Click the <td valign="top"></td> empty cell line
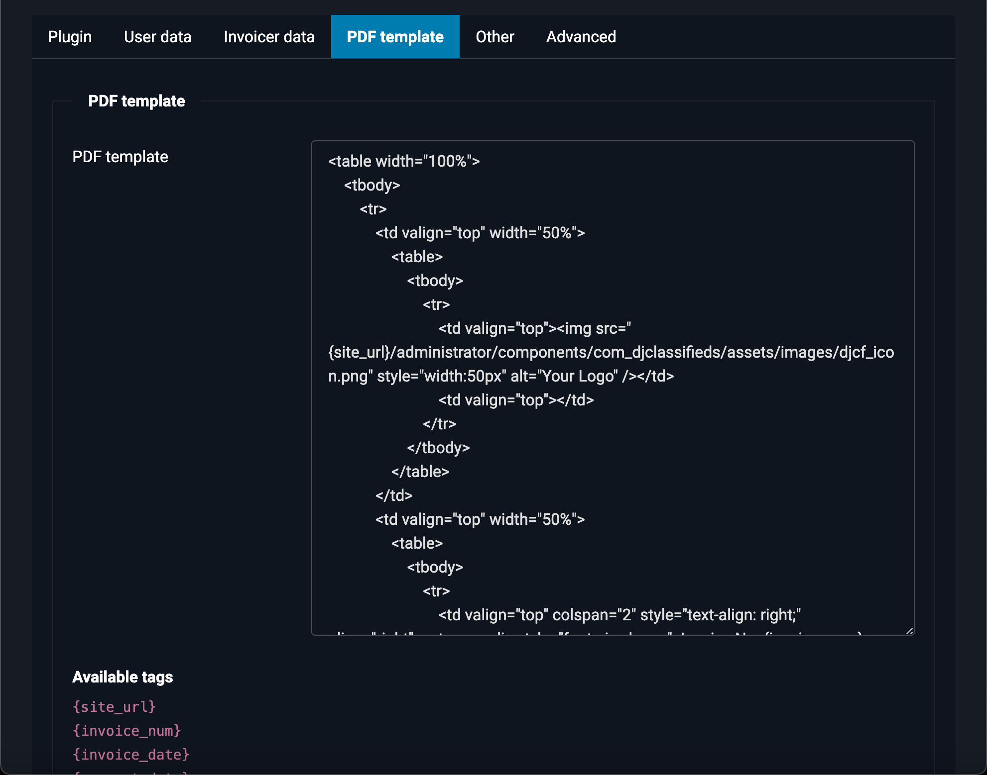 [x=516, y=400]
